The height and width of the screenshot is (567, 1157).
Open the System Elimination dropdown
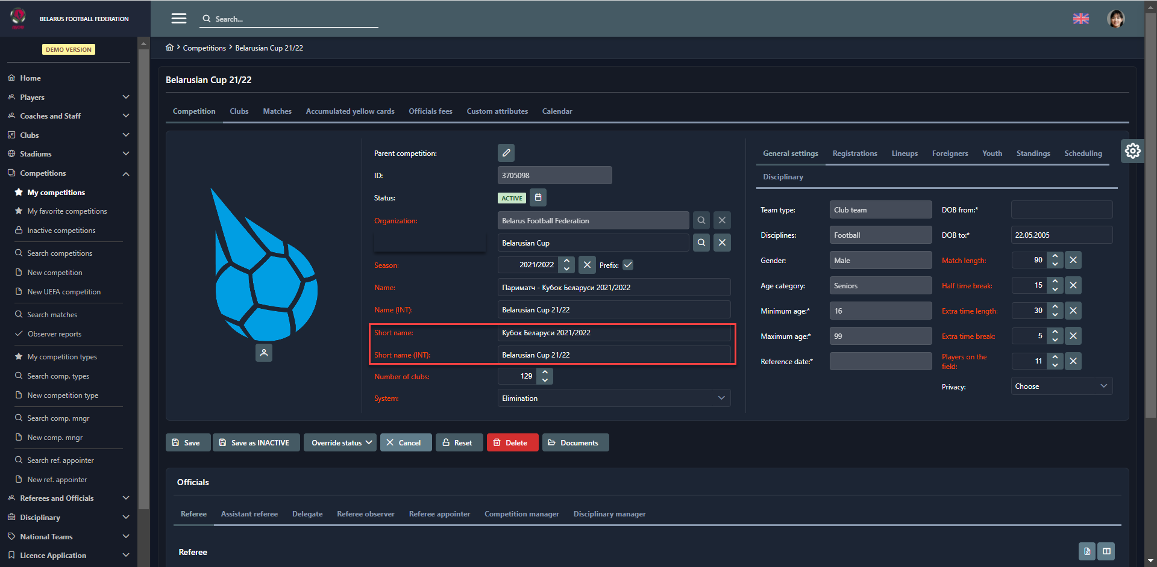[613, 398]
